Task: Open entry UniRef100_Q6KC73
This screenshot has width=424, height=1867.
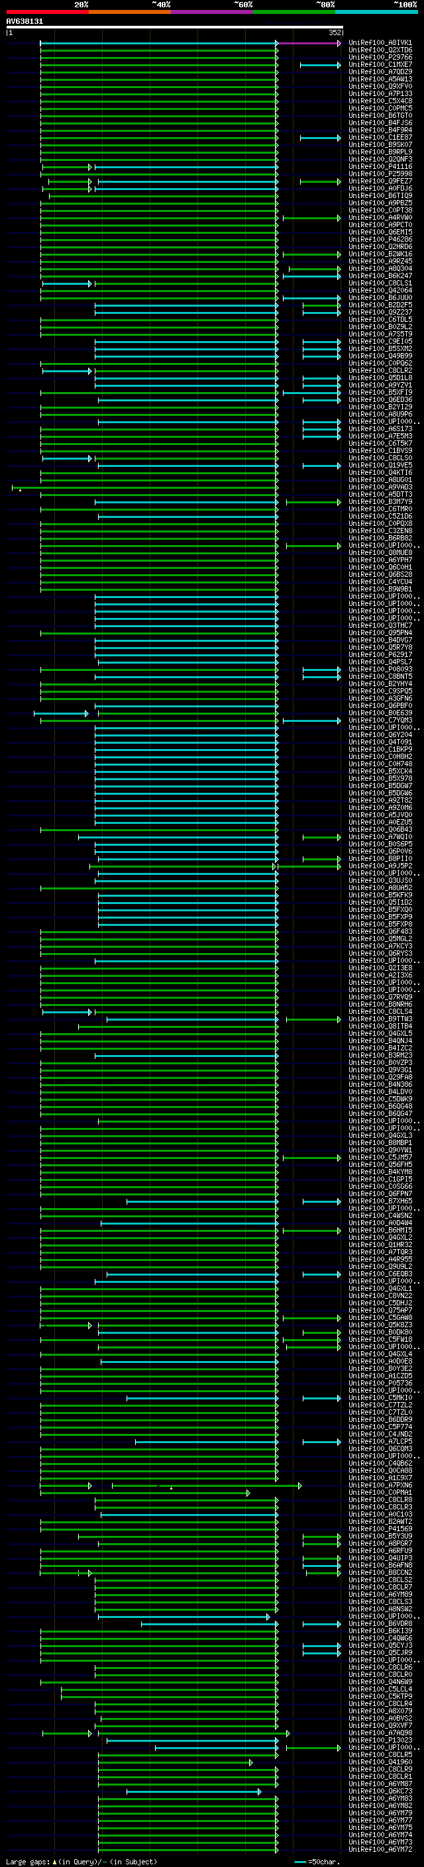Action: 380,1791
